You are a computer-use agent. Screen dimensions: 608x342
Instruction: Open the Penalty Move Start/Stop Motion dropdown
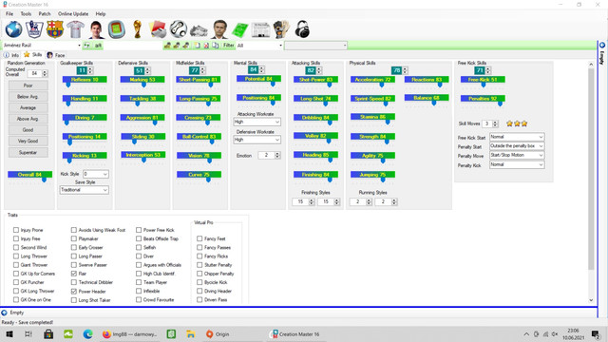point(517,155)
